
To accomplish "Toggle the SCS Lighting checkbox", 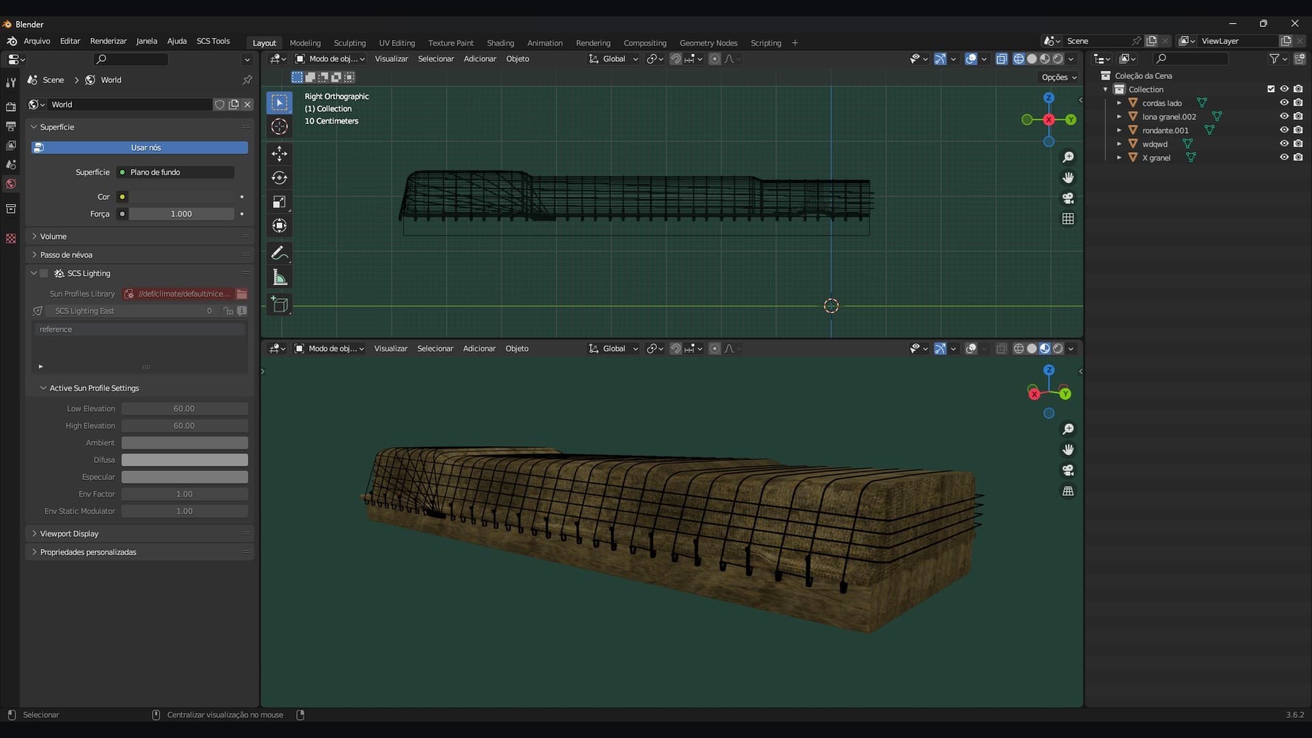I will 44,273.
